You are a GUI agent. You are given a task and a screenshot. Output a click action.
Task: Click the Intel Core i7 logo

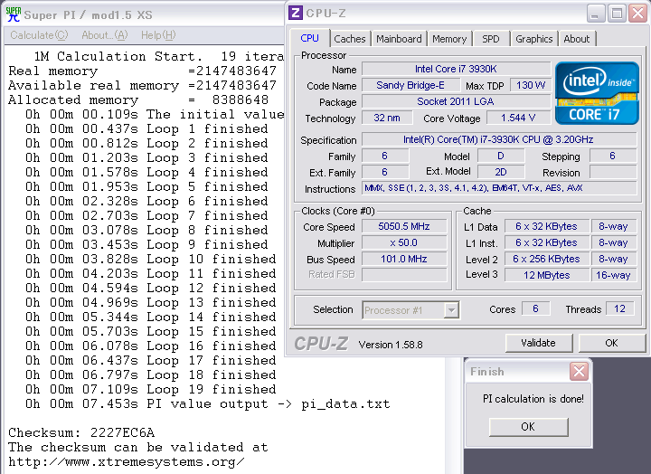594,92
